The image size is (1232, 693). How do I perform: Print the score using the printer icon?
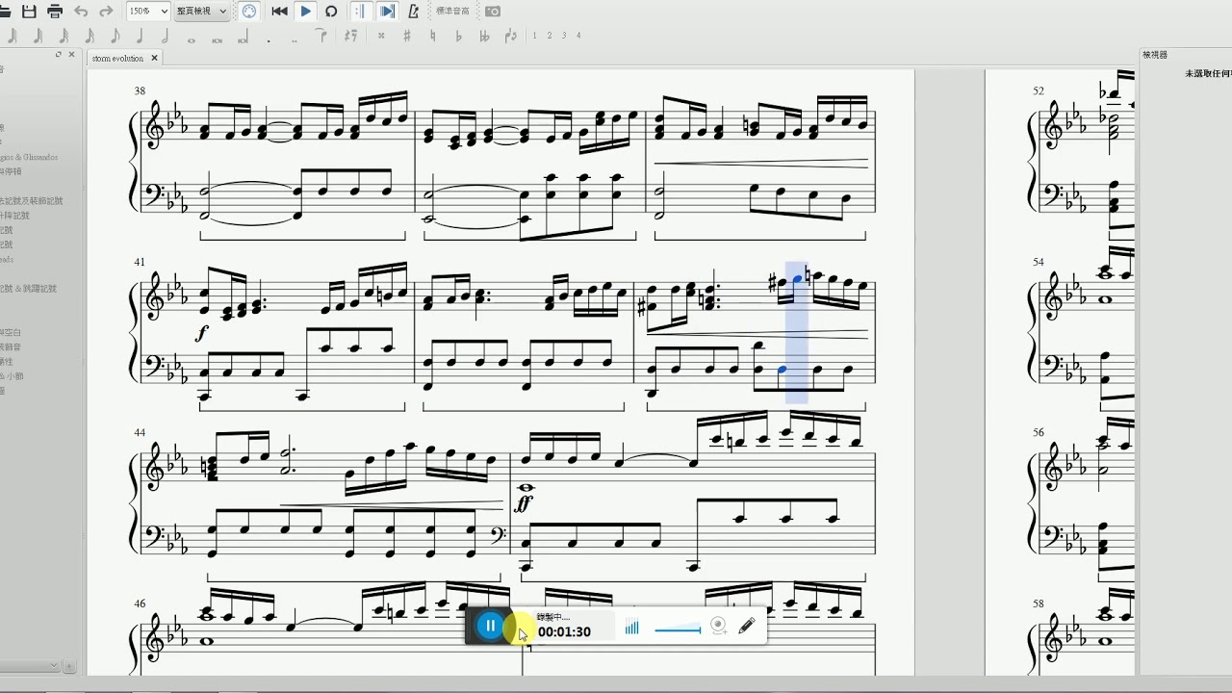pyautogui.click(x=55, y=12)
